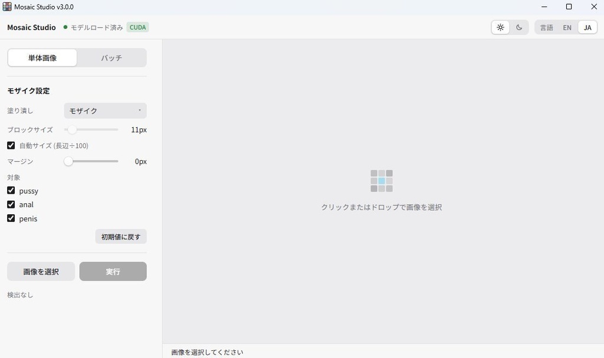Select the 単体画像 tab
Image resolution: width=604 pixels, height=358 pixels.
pos(42,58)
